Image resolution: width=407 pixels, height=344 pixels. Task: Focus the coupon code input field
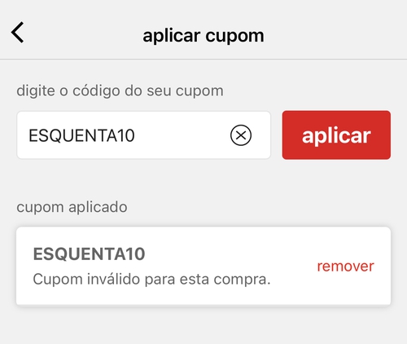tap(143, 135)
